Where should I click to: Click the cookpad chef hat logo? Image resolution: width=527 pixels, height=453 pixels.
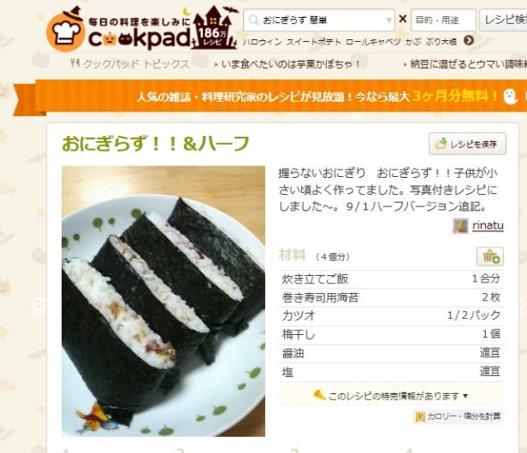pyautogui.click(x=66, y=33)
